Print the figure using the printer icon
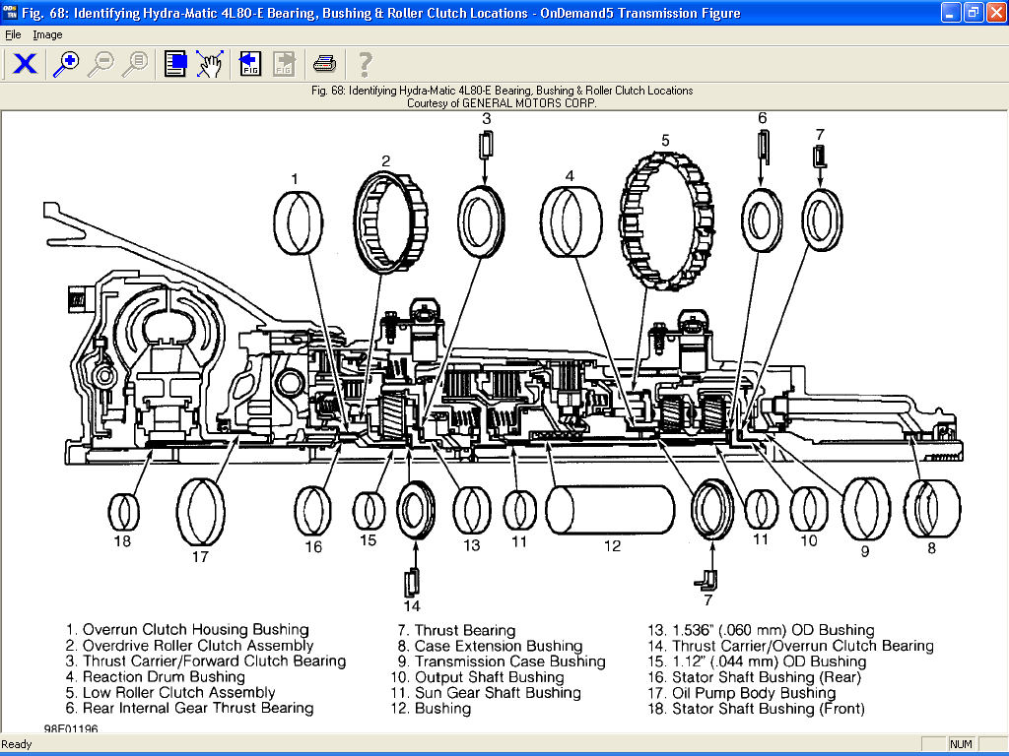This screenshot has height=756, width=1009. click(324, 64)
